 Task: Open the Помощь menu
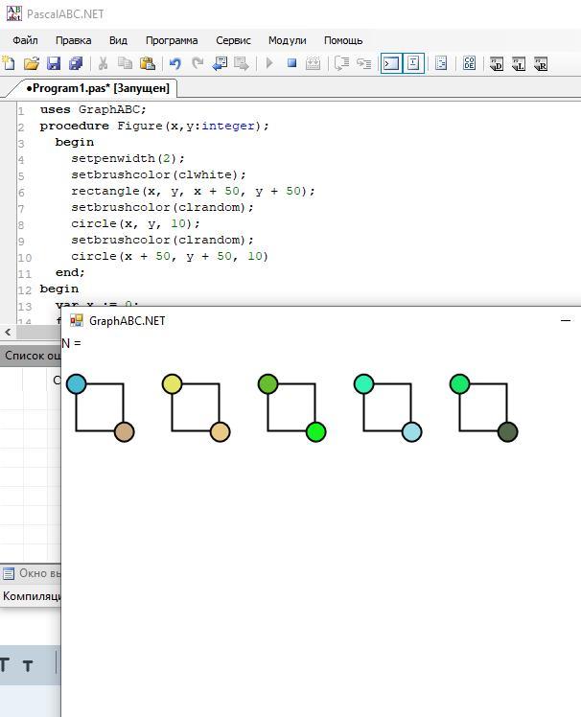click(343, 40)
